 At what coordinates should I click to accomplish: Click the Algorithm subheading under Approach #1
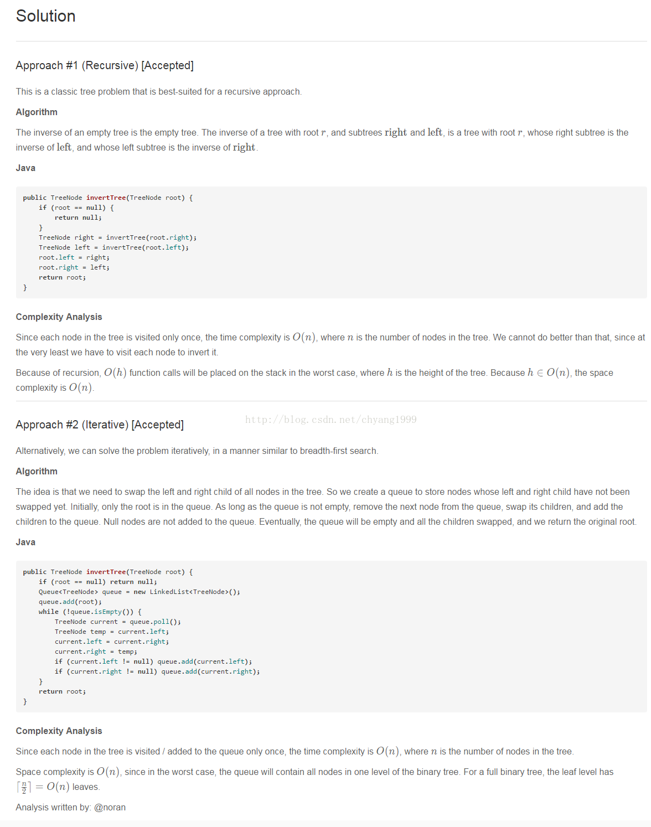click(37, 112)
